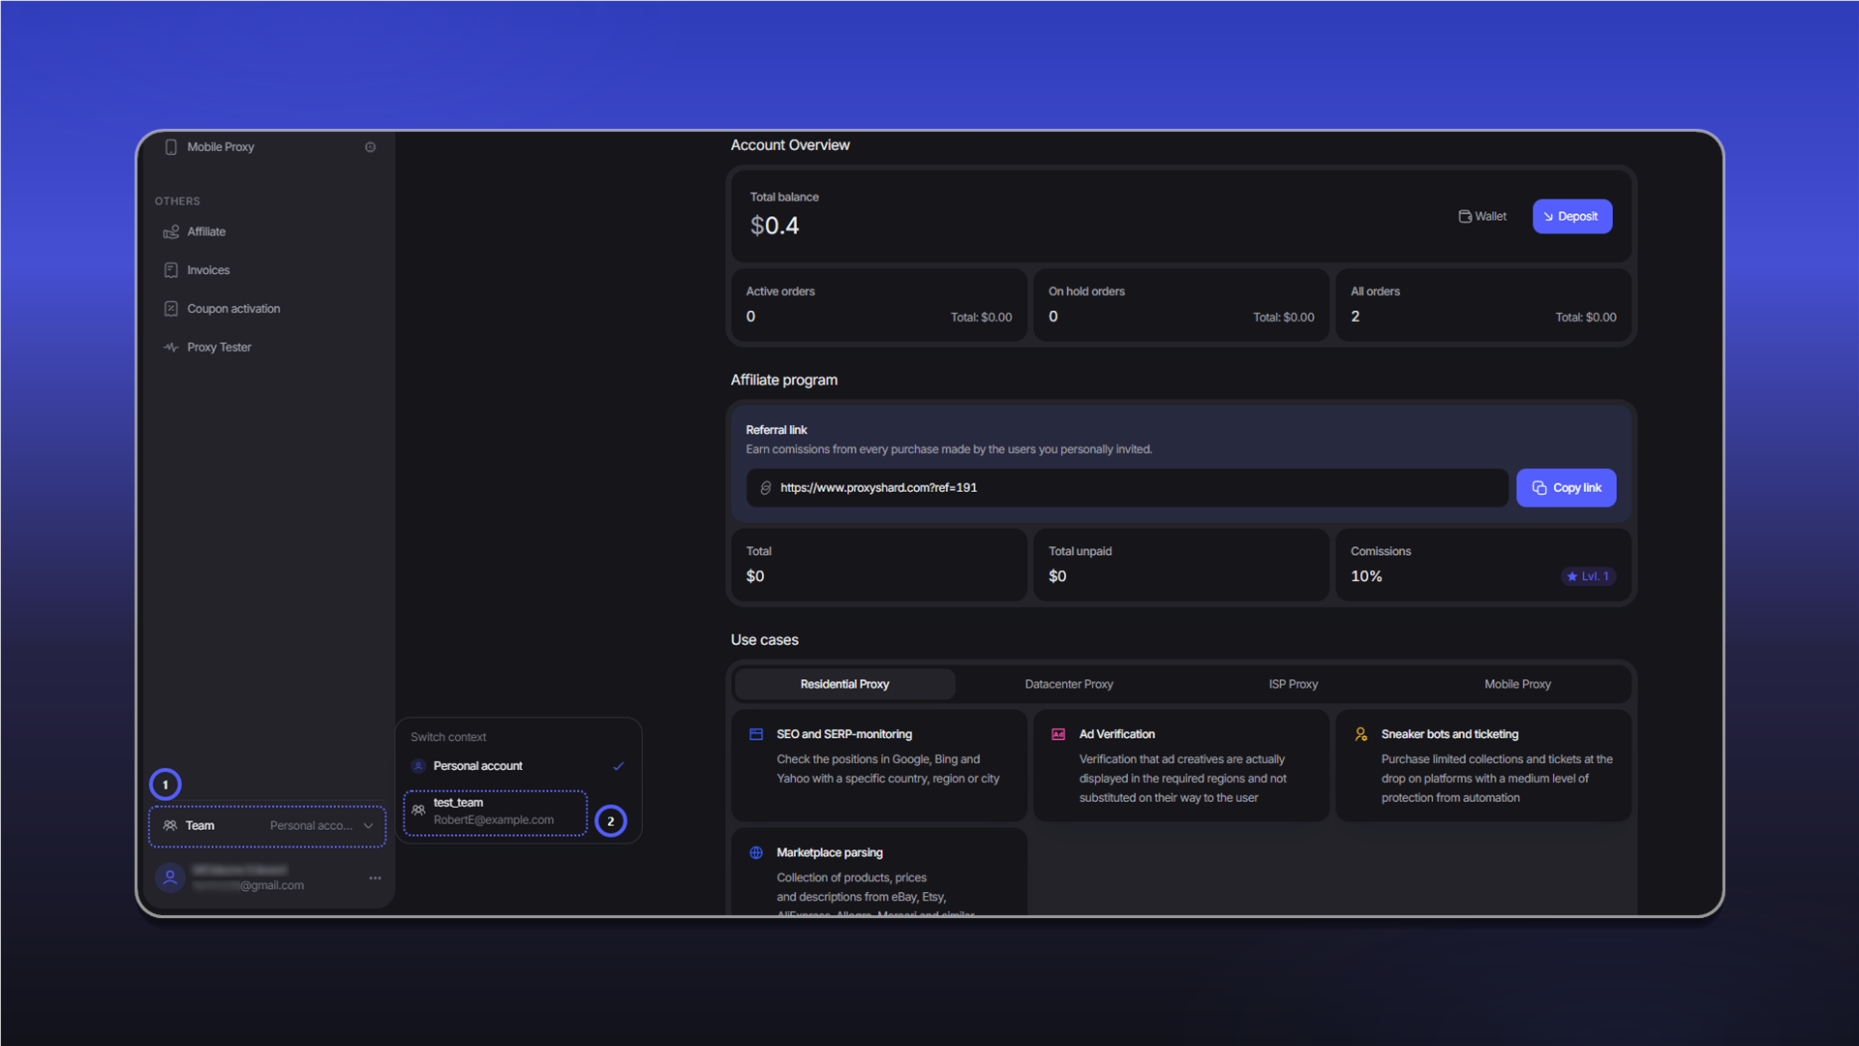Image resolution: width=1859 pixels, height=1046 pixels.
Task: Click the test_team group icon
Action: tap(418, 810)
